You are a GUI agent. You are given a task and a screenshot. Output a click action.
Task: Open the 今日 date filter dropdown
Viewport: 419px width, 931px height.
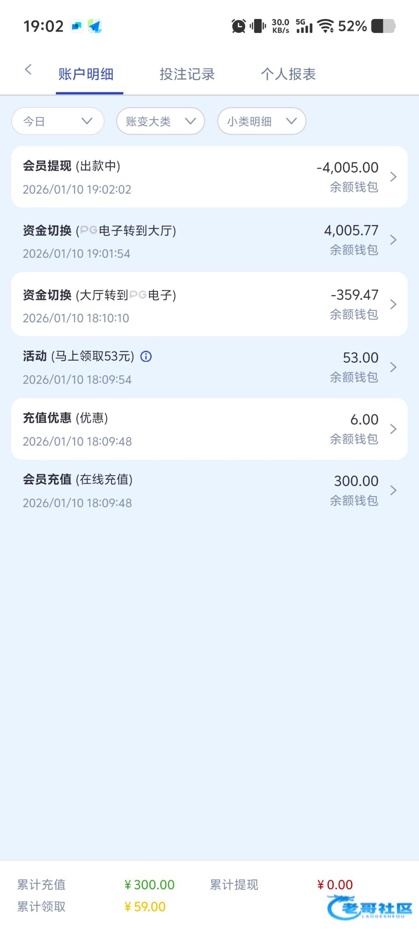pos(58,121)
